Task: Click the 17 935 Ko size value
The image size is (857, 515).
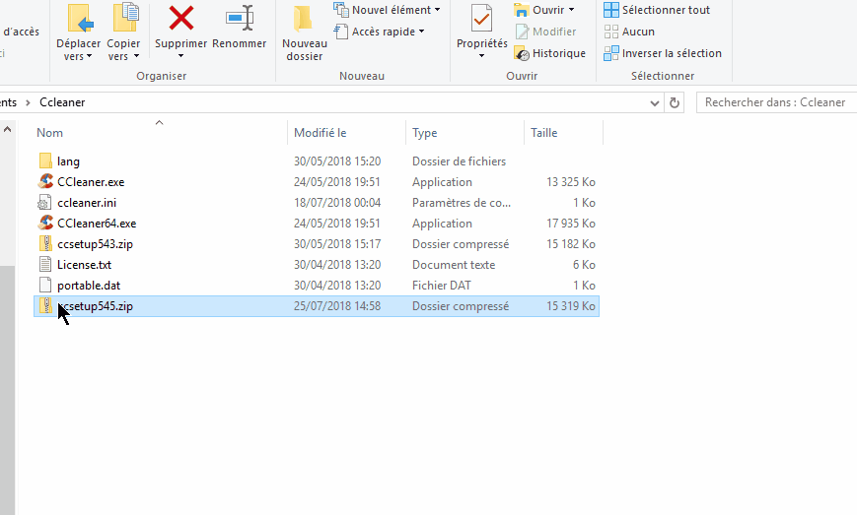Action: 571,224
